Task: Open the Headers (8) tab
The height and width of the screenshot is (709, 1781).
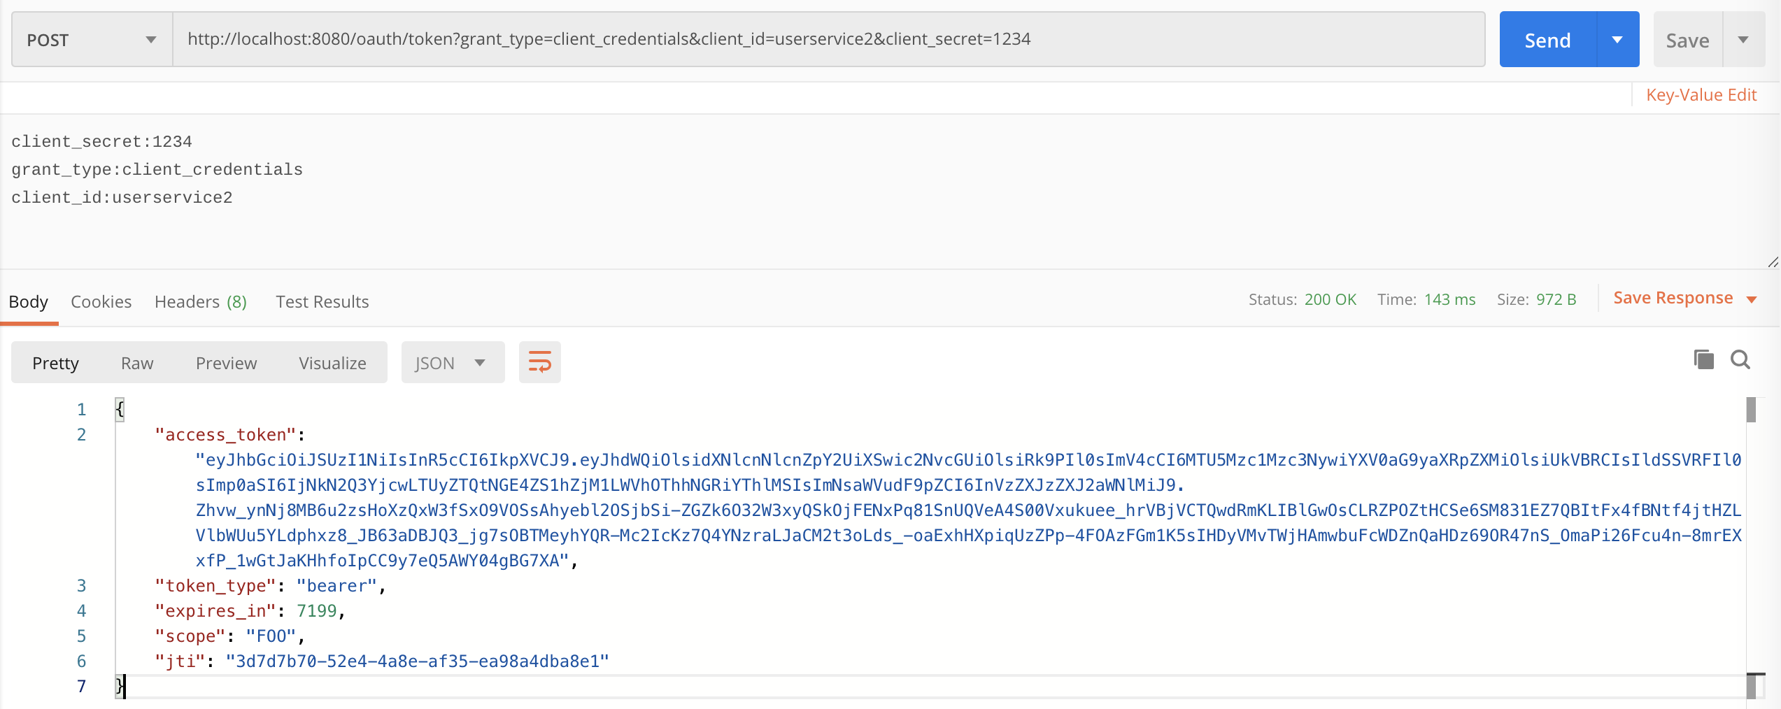Action: pos(200,302)
